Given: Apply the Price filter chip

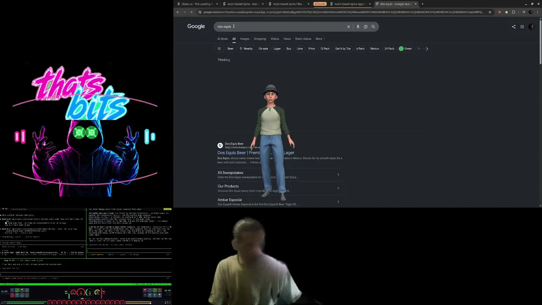Looking at the screenshot, I should (x=312, y=49).
